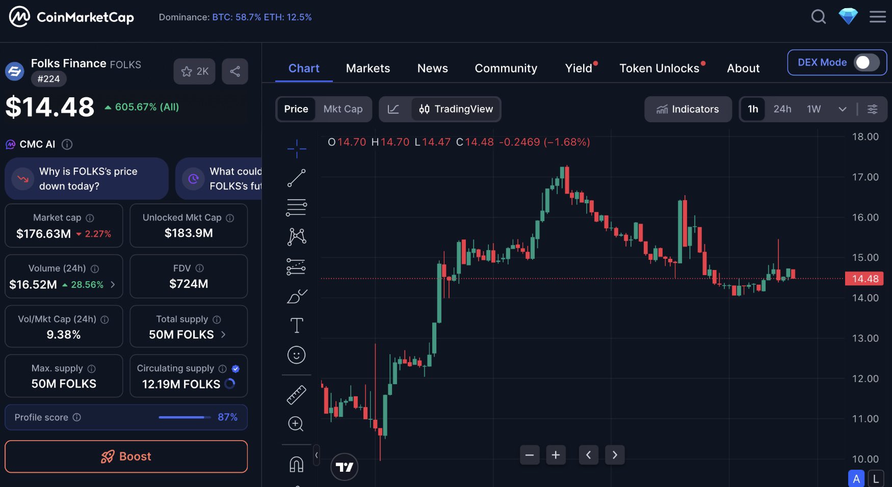892x487 pixels.
Task: Click the circulating supply verified badge
Action: (x=235, y=369)
